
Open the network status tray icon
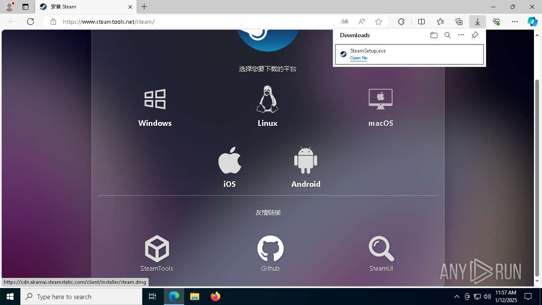[x=477, y=297]
